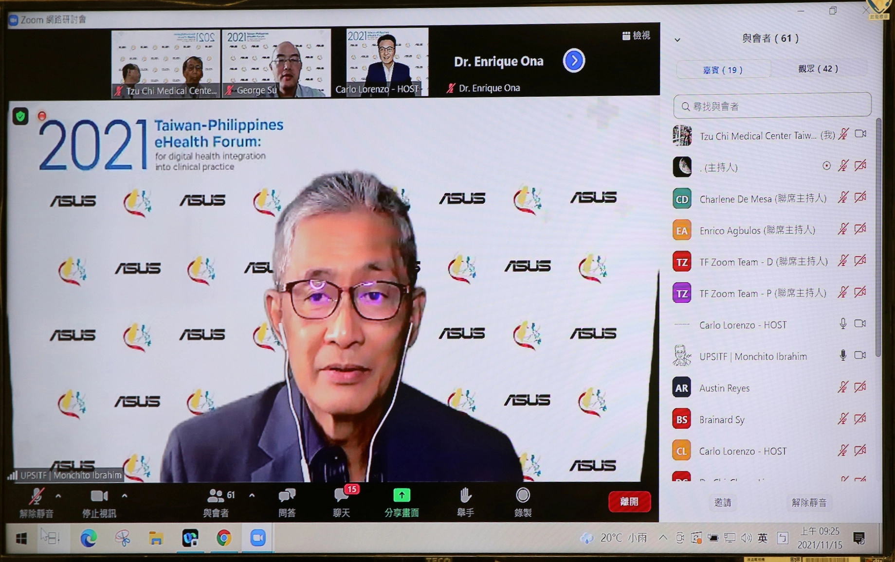
Task: Select the Carlo Lorenzo - HOST video thumbnail
Action: tap(387, 62)
